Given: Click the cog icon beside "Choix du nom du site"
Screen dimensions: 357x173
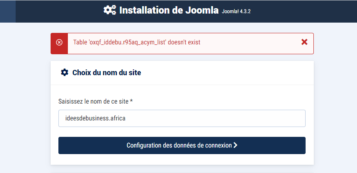Looking at the screenshot, I should click(x=65, y=73).
